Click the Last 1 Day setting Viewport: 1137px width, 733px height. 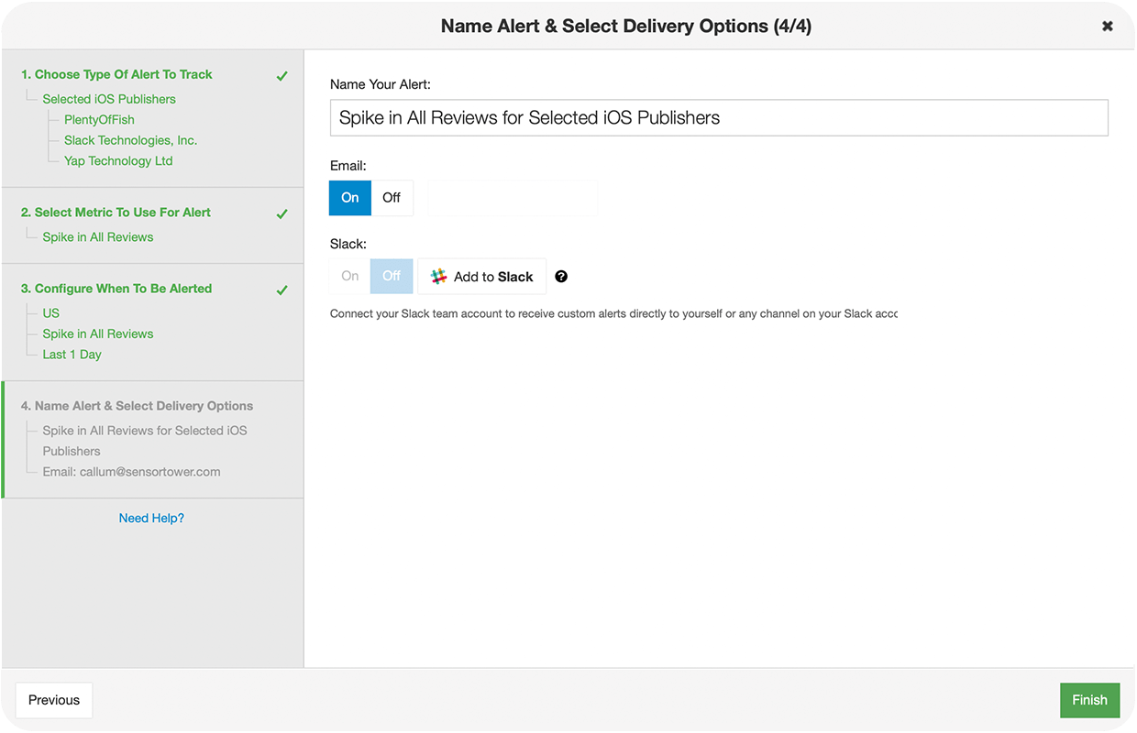[72, 355]
